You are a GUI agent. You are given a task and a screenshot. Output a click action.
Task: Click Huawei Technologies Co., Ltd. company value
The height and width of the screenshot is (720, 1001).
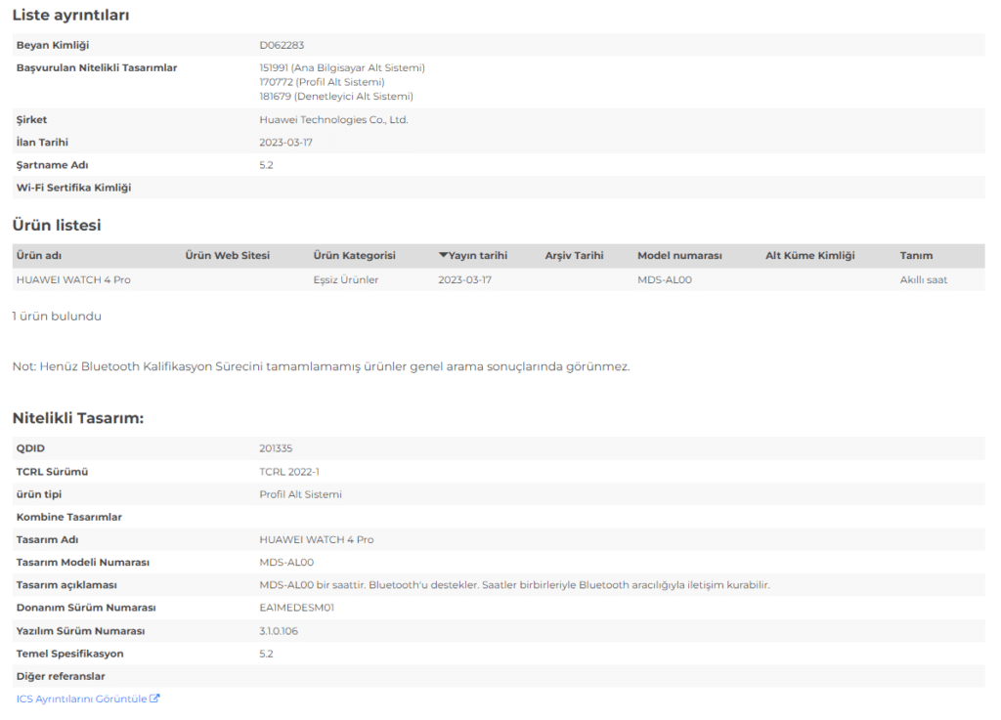coord(334,120)
